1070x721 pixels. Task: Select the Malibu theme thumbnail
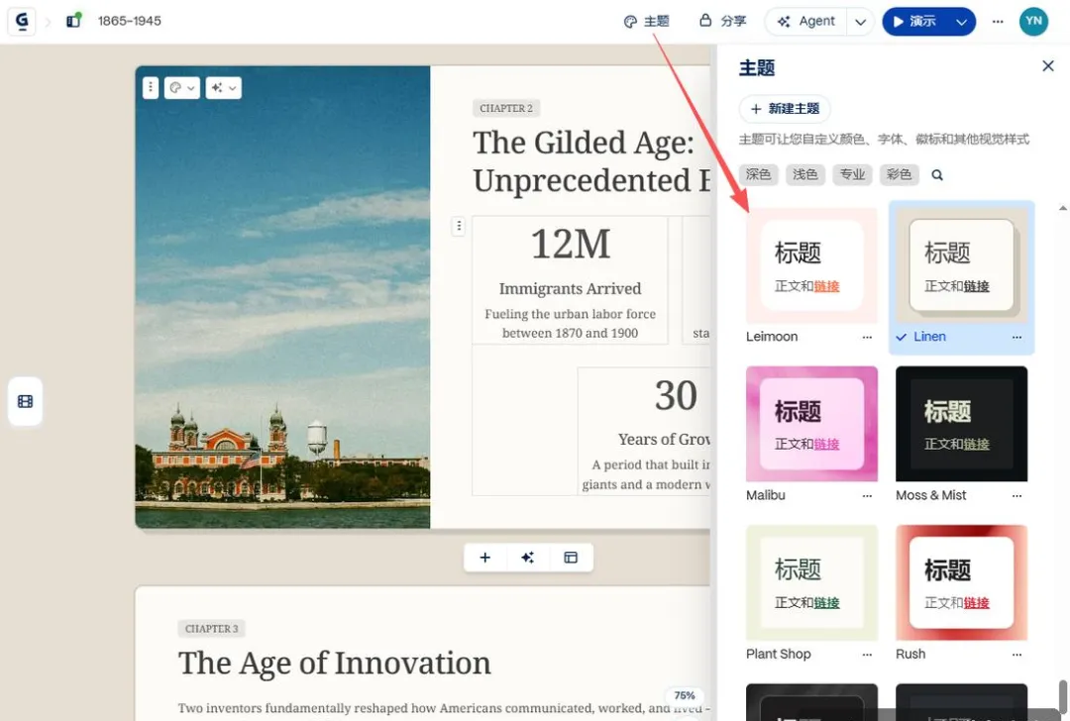tap(811, 424)
